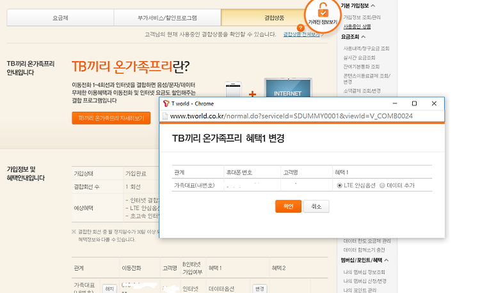The height and width of the screenshot is (293, 480).
Task: Open 나의 포인트 관리 sidebar link
Action: click(360, 290)
